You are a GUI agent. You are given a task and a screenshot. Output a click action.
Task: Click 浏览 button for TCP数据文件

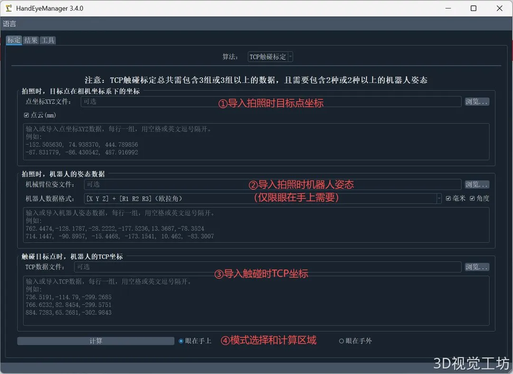click(x=477, y=267)
